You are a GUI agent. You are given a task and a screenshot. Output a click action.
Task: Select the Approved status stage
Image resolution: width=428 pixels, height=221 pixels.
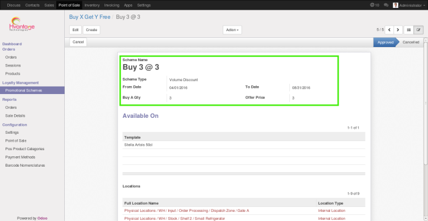tap(385, 42)
